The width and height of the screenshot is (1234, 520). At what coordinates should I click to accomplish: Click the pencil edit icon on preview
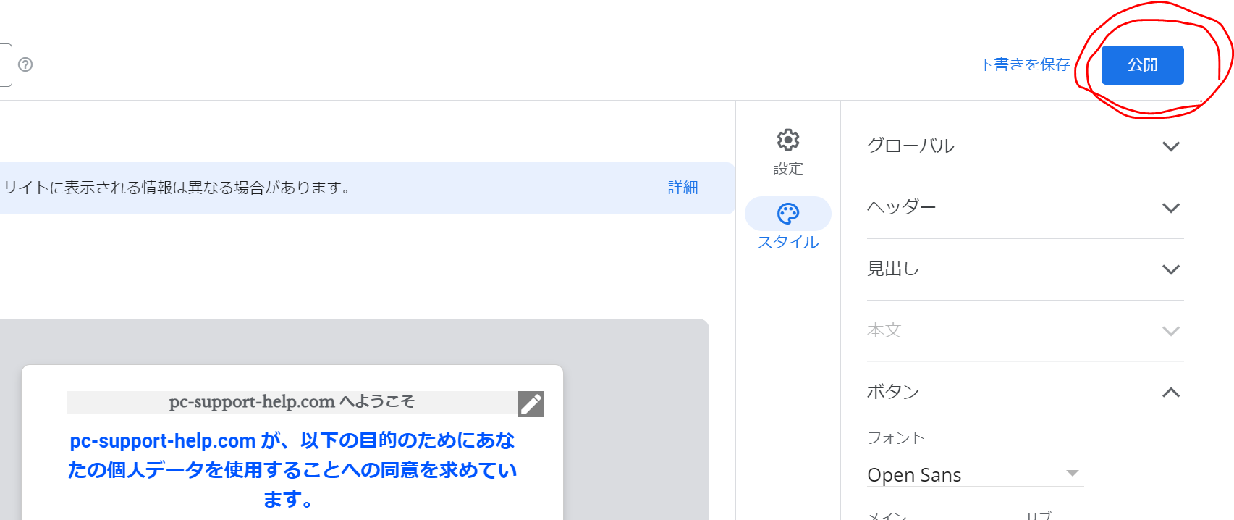click(531, 404)
